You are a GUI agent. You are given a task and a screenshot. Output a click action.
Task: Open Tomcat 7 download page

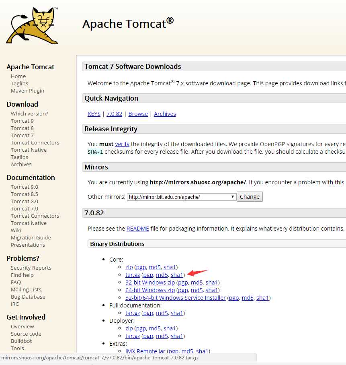22,136
